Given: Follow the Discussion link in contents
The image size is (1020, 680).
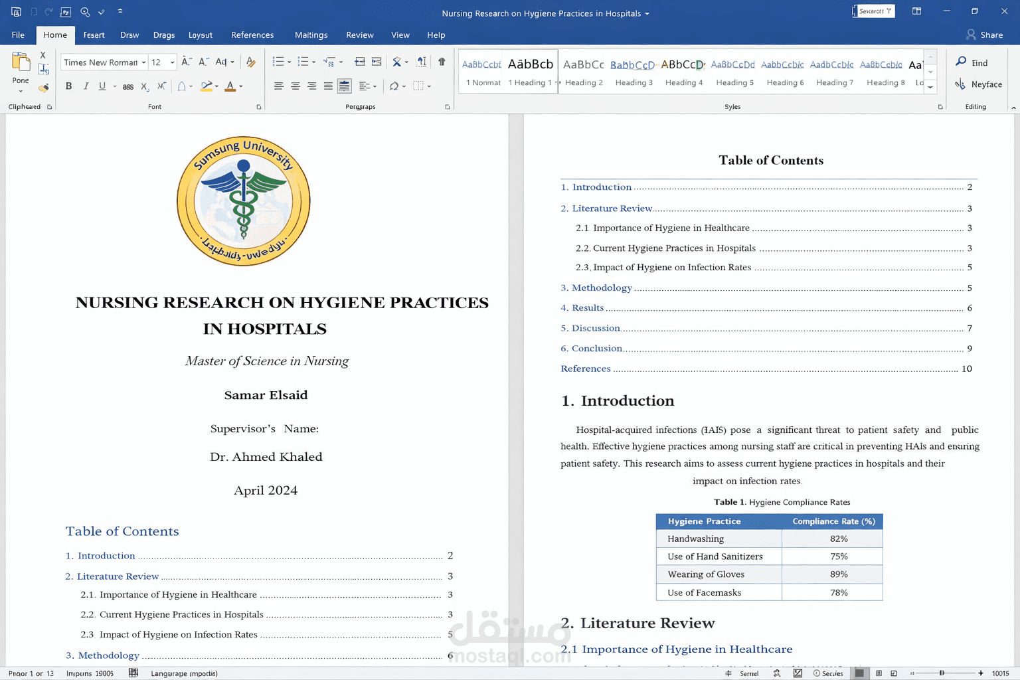Looking at the screenshot, I should [590, 328].
